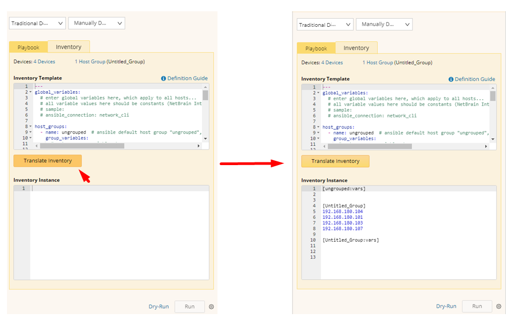
Task: Click the scroll-left arrow of right Inventory Template
Action: [x=324, y=146]
